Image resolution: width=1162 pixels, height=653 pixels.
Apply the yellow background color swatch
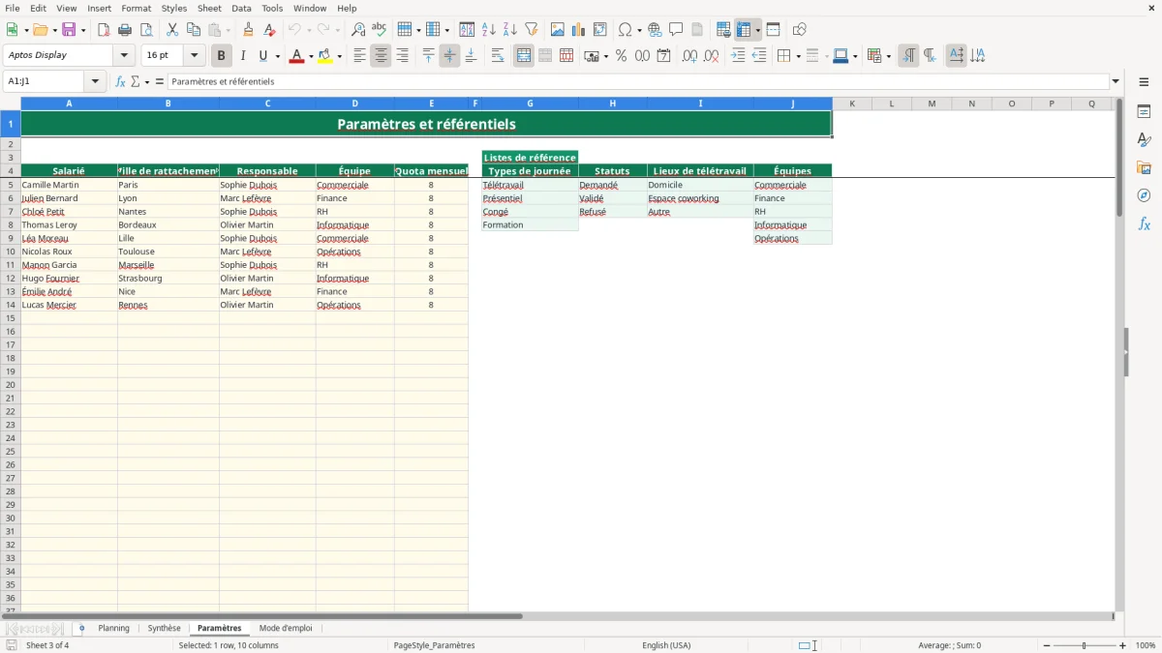[x=324, y=56]
